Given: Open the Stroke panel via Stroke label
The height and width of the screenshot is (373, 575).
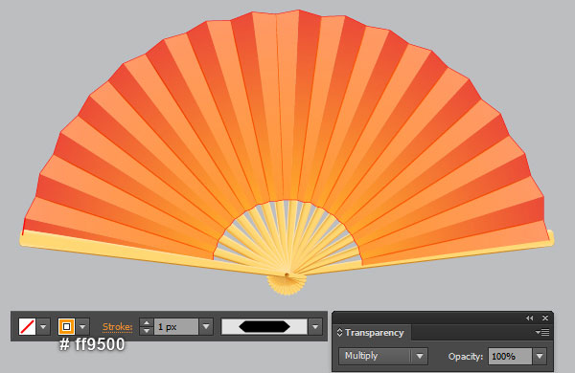Looking at the screenshot, I should click(x=117, y=326).
